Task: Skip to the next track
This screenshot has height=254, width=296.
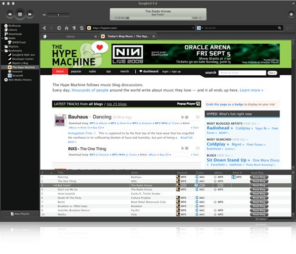Action: 30,14
